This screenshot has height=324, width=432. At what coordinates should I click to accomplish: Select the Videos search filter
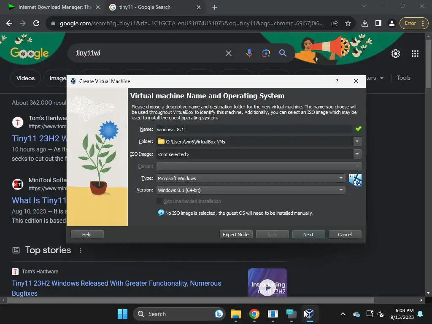pos(25,78)
